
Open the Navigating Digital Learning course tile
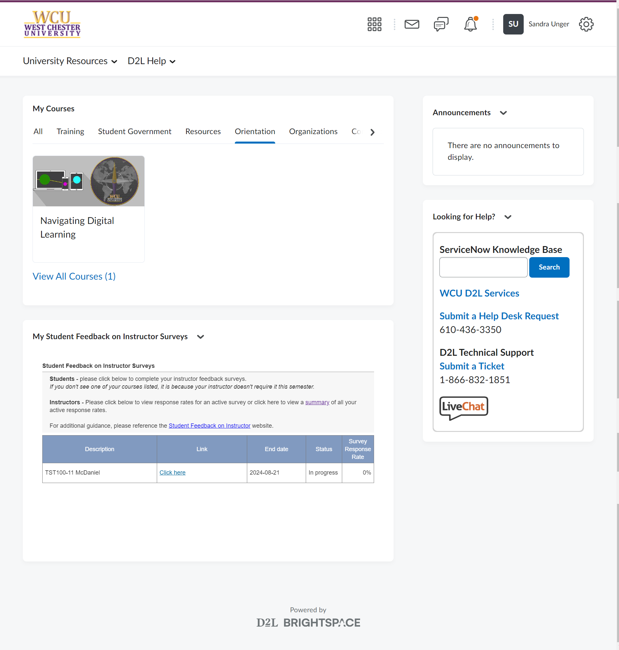[88, 209]
